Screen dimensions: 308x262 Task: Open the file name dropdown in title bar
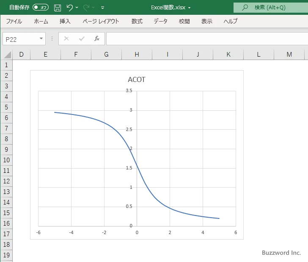coord(189,8)
